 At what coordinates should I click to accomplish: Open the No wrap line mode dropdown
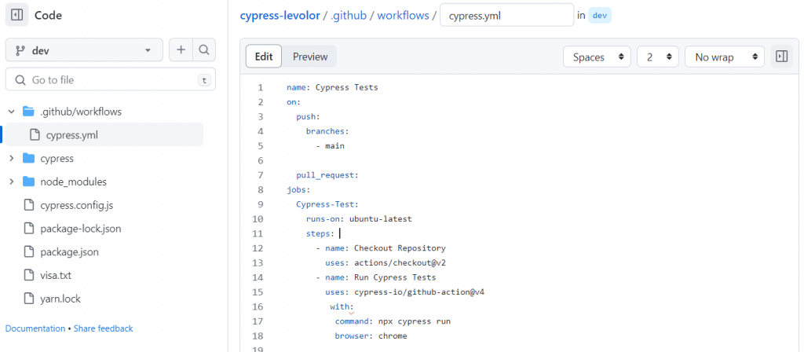point(725,57)
